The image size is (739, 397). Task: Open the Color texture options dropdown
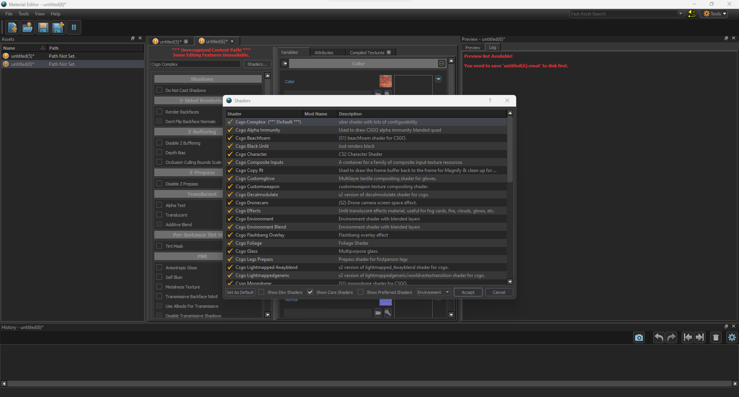click(x=438, y=79)
